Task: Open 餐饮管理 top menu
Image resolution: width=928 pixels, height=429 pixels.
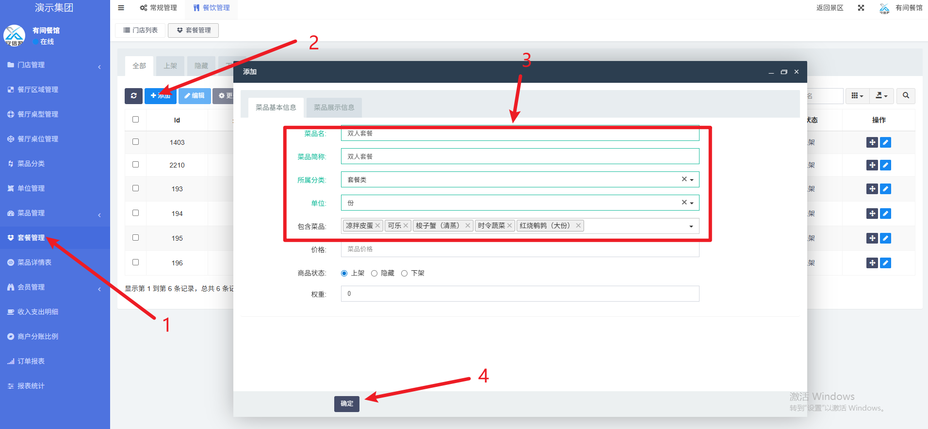Action: (212, 8)
